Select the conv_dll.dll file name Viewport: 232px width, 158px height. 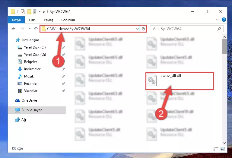pos(171,76)
